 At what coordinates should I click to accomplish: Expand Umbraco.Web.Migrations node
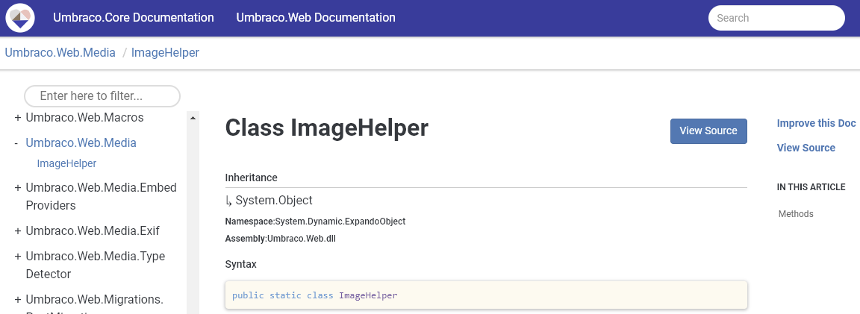tap(18, 300)
